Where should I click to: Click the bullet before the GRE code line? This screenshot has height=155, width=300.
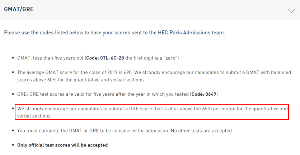13,94
